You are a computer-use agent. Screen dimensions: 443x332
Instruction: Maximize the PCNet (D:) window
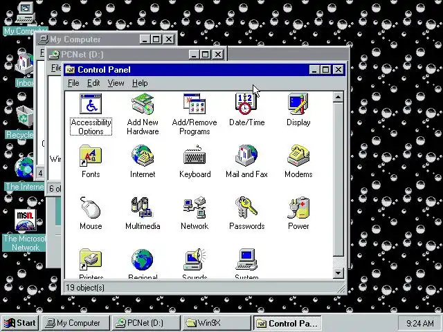(205, 54)
